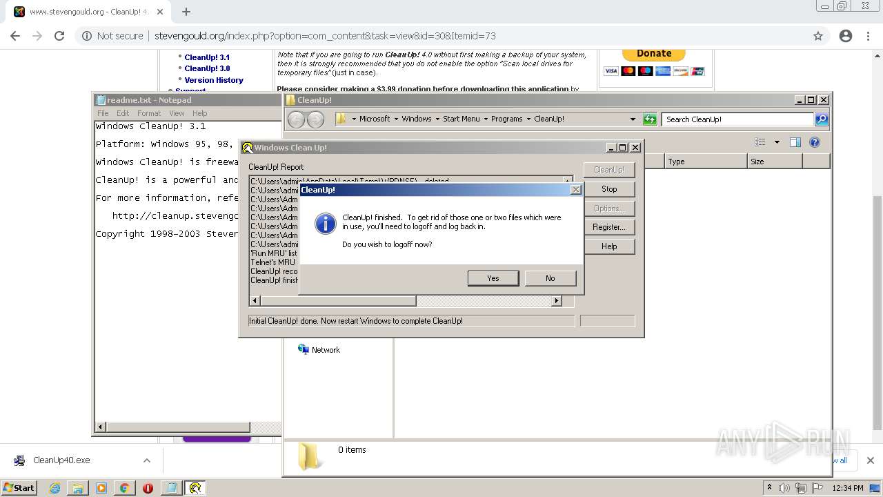Image resolution: width=883 pixels, height=497 pixels.
Task: Click the Windows Start button
Action: (19, 487)
